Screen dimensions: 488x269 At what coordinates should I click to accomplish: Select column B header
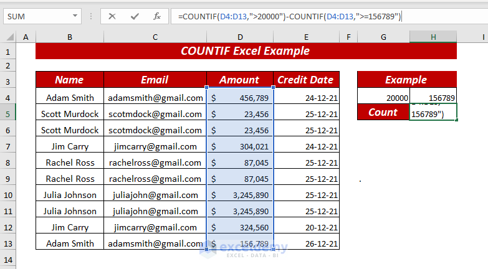(70, 37)
